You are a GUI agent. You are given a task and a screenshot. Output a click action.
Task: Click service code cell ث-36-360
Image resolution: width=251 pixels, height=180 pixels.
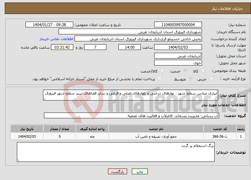tap(220, 136)
